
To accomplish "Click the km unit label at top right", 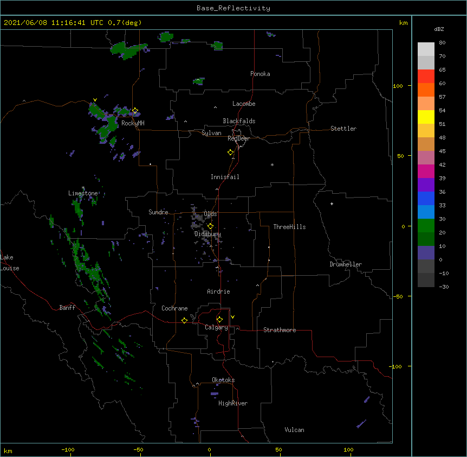I will click(403, 23).
